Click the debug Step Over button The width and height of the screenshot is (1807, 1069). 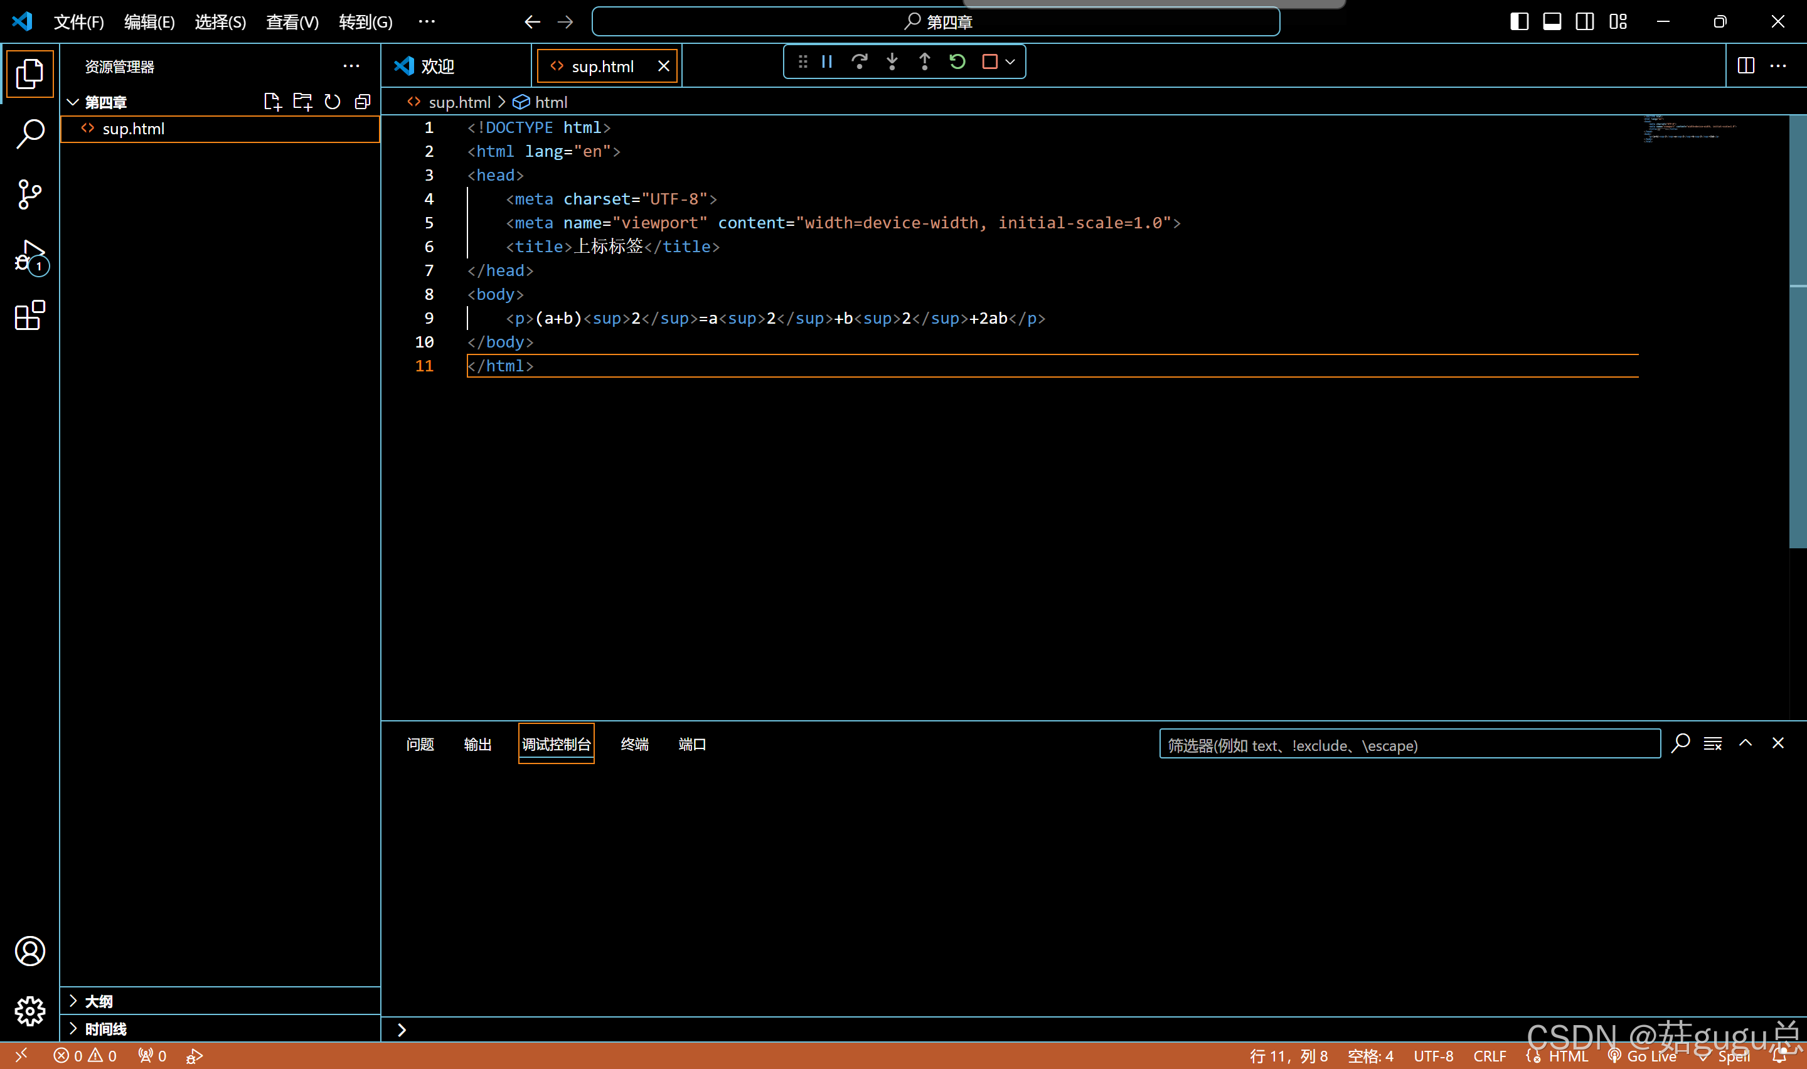click(x=859, y=62)
